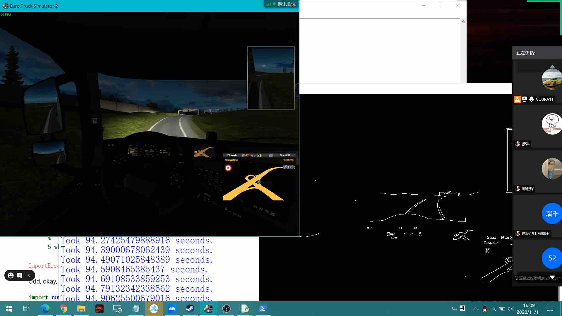Toggle the 拼 pinyin IME mode
Screen dimensions: 562x316
462,308
